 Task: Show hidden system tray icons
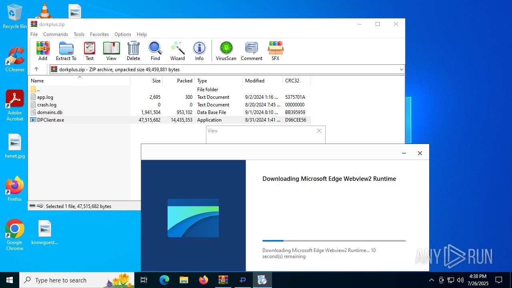(431, 280)
